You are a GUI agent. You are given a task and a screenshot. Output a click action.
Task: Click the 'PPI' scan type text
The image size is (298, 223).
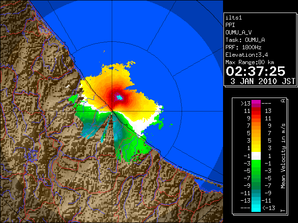tap(230, 25)
